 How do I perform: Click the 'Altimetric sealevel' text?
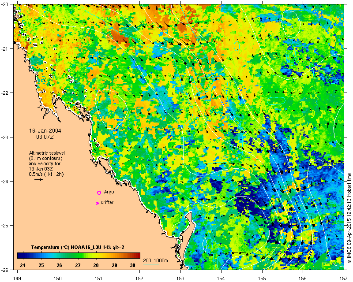(x=47, y=153)
